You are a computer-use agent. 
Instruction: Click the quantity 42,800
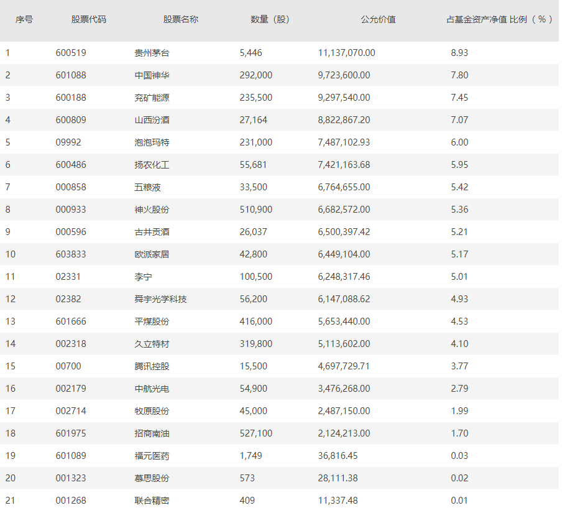pyautogui.click(x=254, y=254)
